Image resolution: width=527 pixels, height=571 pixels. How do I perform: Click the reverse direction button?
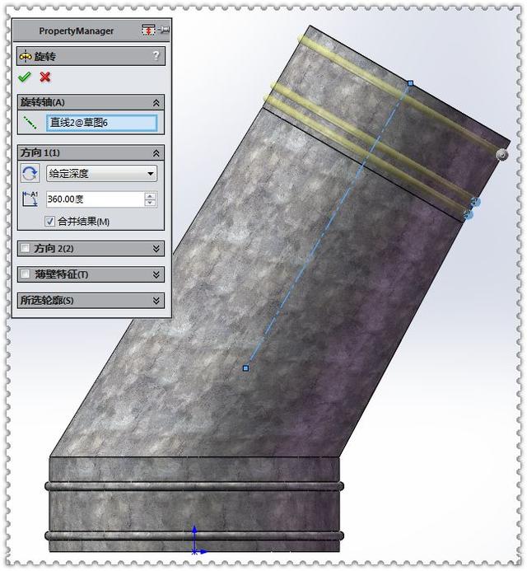30,173
